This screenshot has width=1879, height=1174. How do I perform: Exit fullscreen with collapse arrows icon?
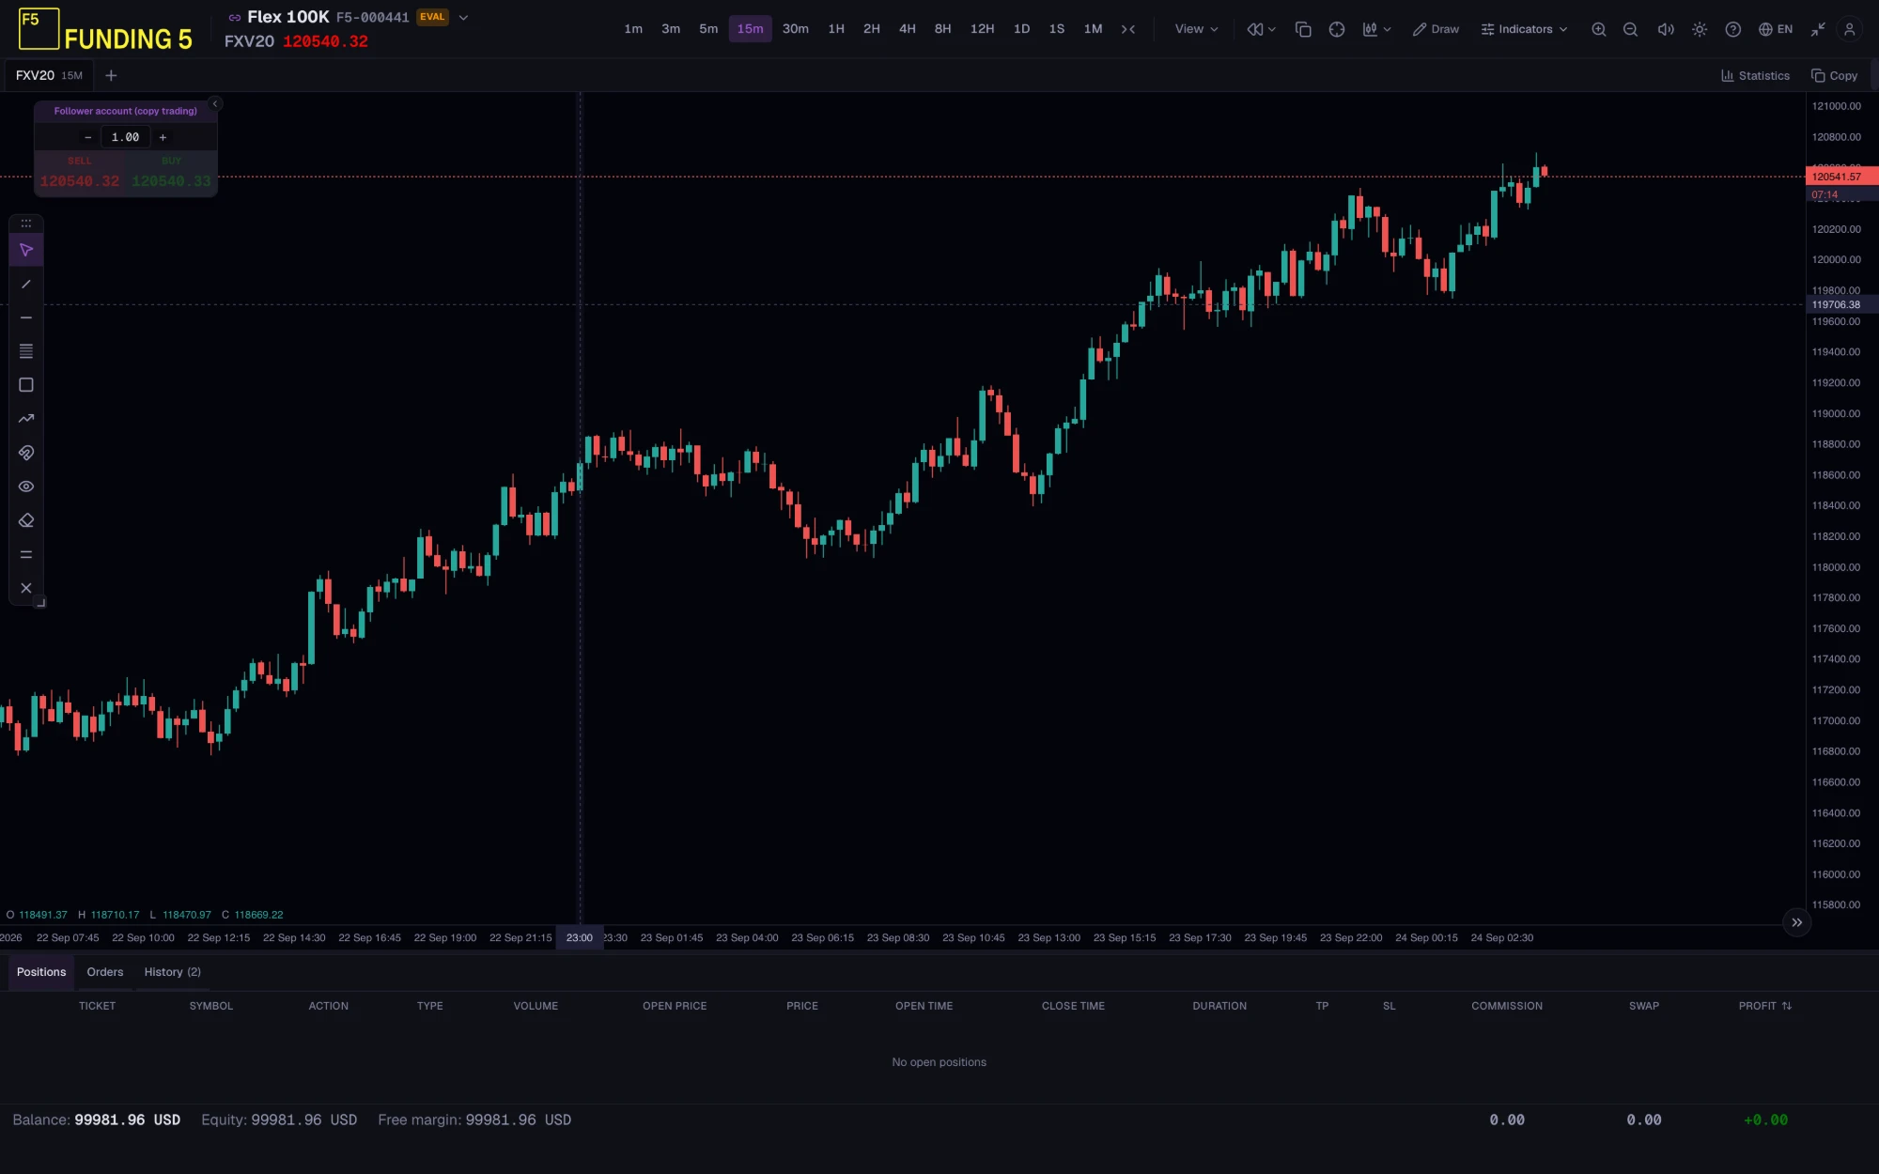click(x=1818, y=29)
